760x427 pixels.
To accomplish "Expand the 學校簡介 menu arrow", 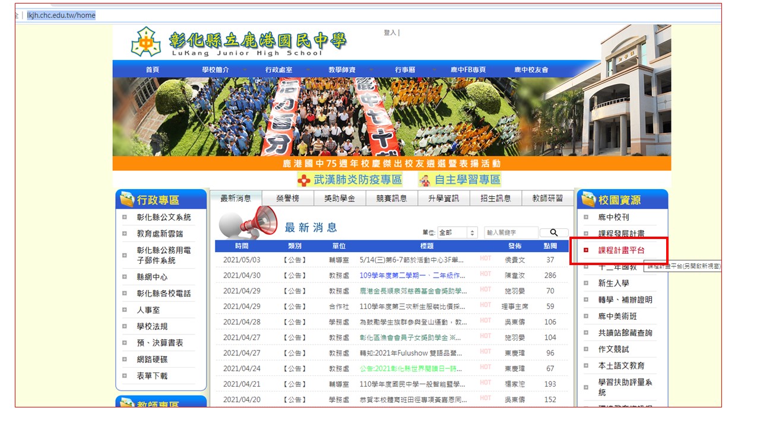I will tap(245, 70).
